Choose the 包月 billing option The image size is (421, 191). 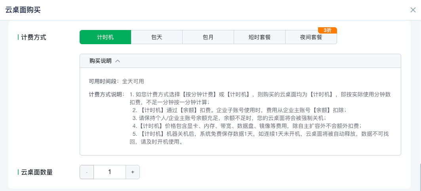point(208,37)
